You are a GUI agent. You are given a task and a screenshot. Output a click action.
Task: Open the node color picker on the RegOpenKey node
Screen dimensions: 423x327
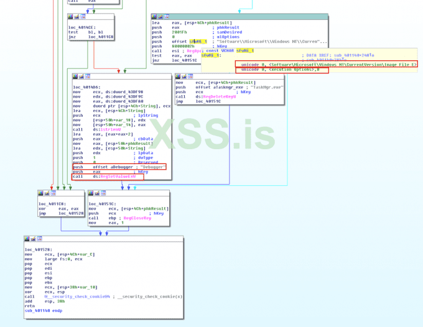click(154, 17)
